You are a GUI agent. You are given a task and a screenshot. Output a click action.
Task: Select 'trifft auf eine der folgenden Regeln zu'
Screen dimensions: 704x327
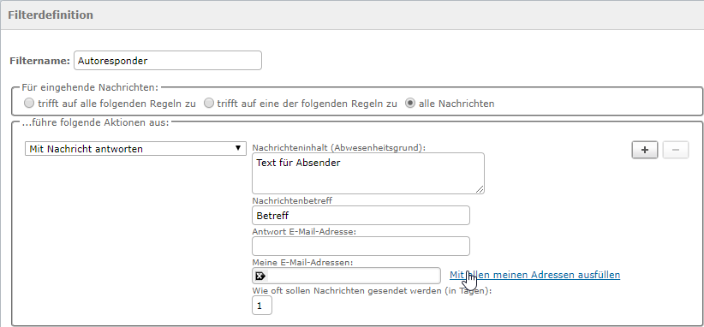209,104
